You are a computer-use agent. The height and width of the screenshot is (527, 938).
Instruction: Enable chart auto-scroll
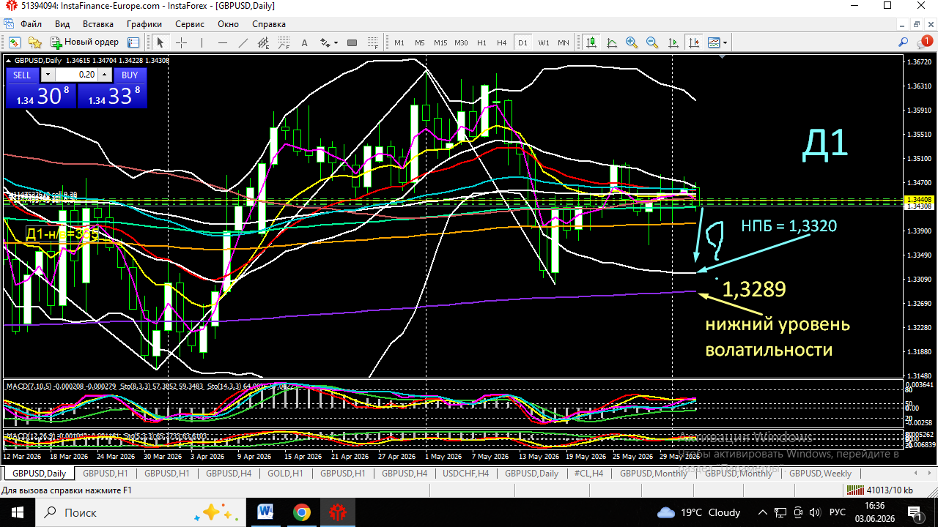point(672,42)
